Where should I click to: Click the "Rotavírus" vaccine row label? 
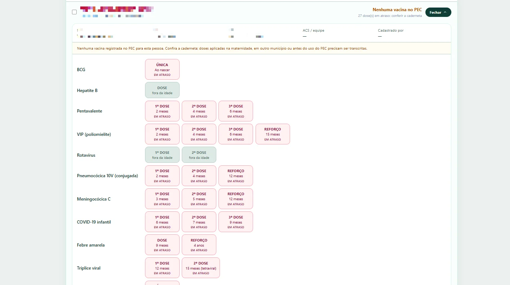click(86, 155)
